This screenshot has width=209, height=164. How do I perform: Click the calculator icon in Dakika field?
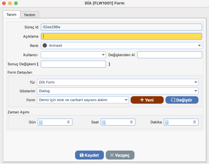click(167, 122)
